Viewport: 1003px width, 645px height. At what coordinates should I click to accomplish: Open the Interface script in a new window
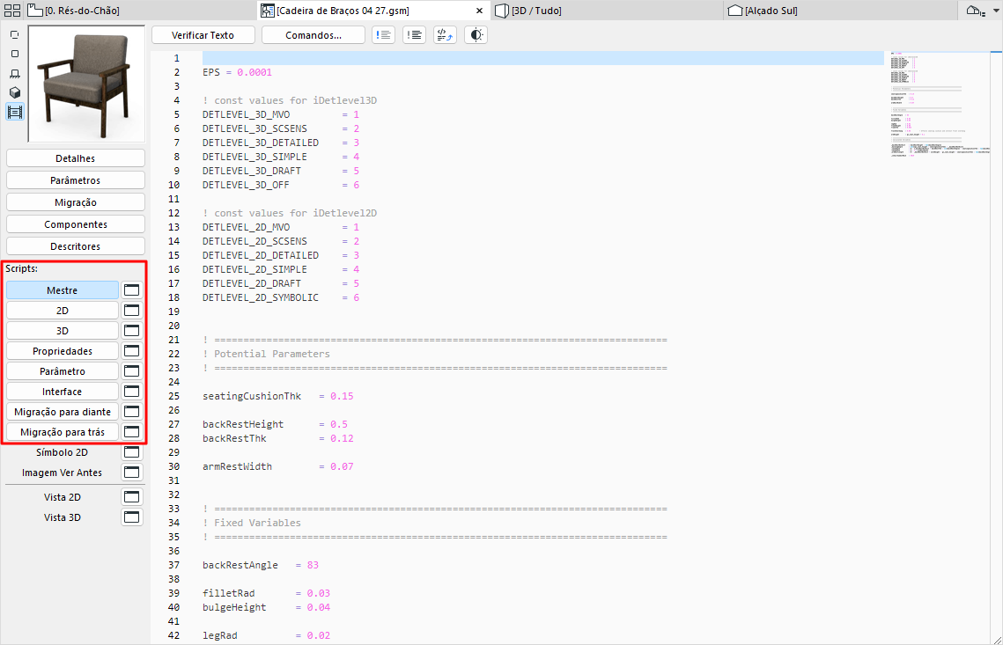131,391
